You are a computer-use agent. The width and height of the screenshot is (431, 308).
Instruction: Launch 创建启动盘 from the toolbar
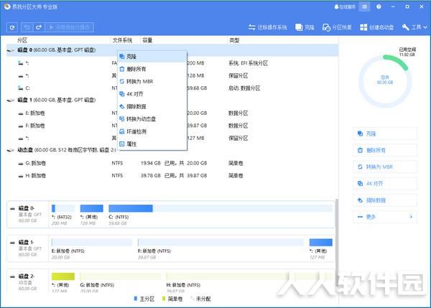376,27
